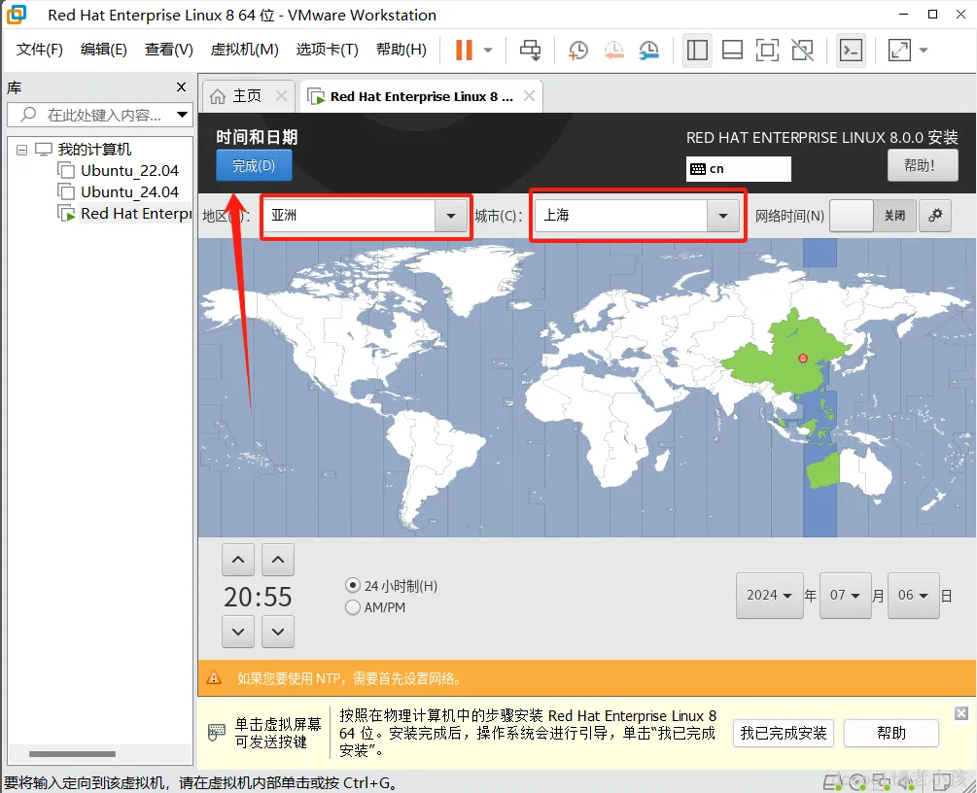This screenshot has height=793, width=977.
Task: Click the hour increment stepper arrow
Action: point(238,559)
